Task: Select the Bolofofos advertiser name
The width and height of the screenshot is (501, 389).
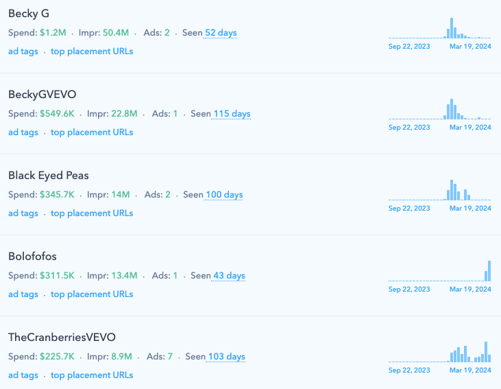Action: [32, 257]
